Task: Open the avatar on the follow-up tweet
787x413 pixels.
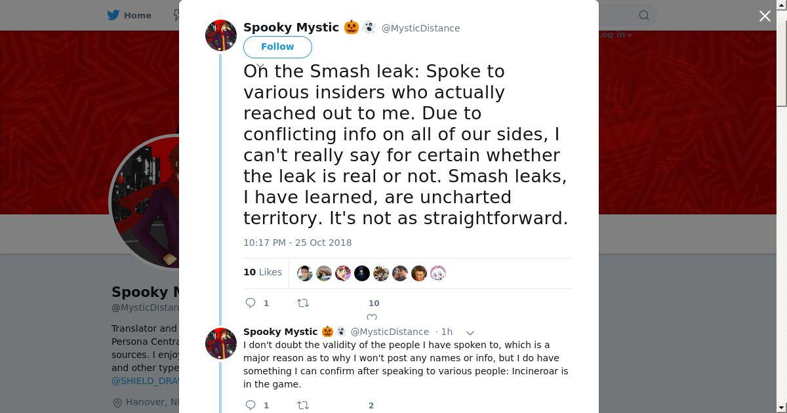Action: (221, 344)
